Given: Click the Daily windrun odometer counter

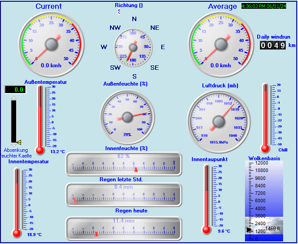Looking at the screenshot, I should pos(273,45).
